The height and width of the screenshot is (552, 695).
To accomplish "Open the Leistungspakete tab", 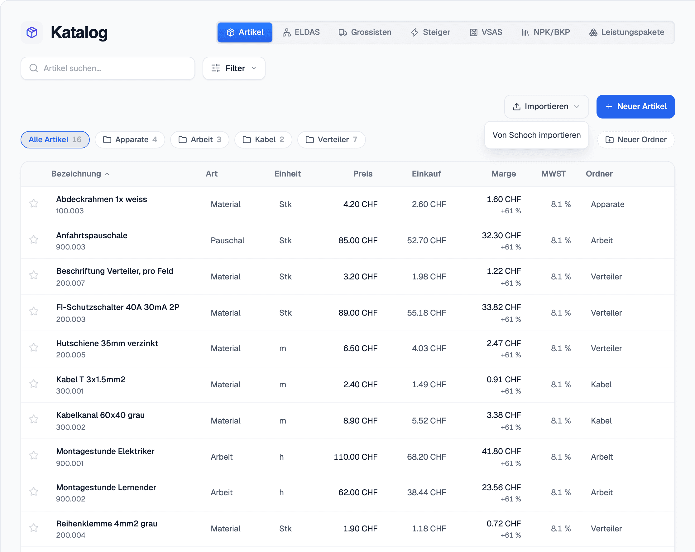I will 627,32.
